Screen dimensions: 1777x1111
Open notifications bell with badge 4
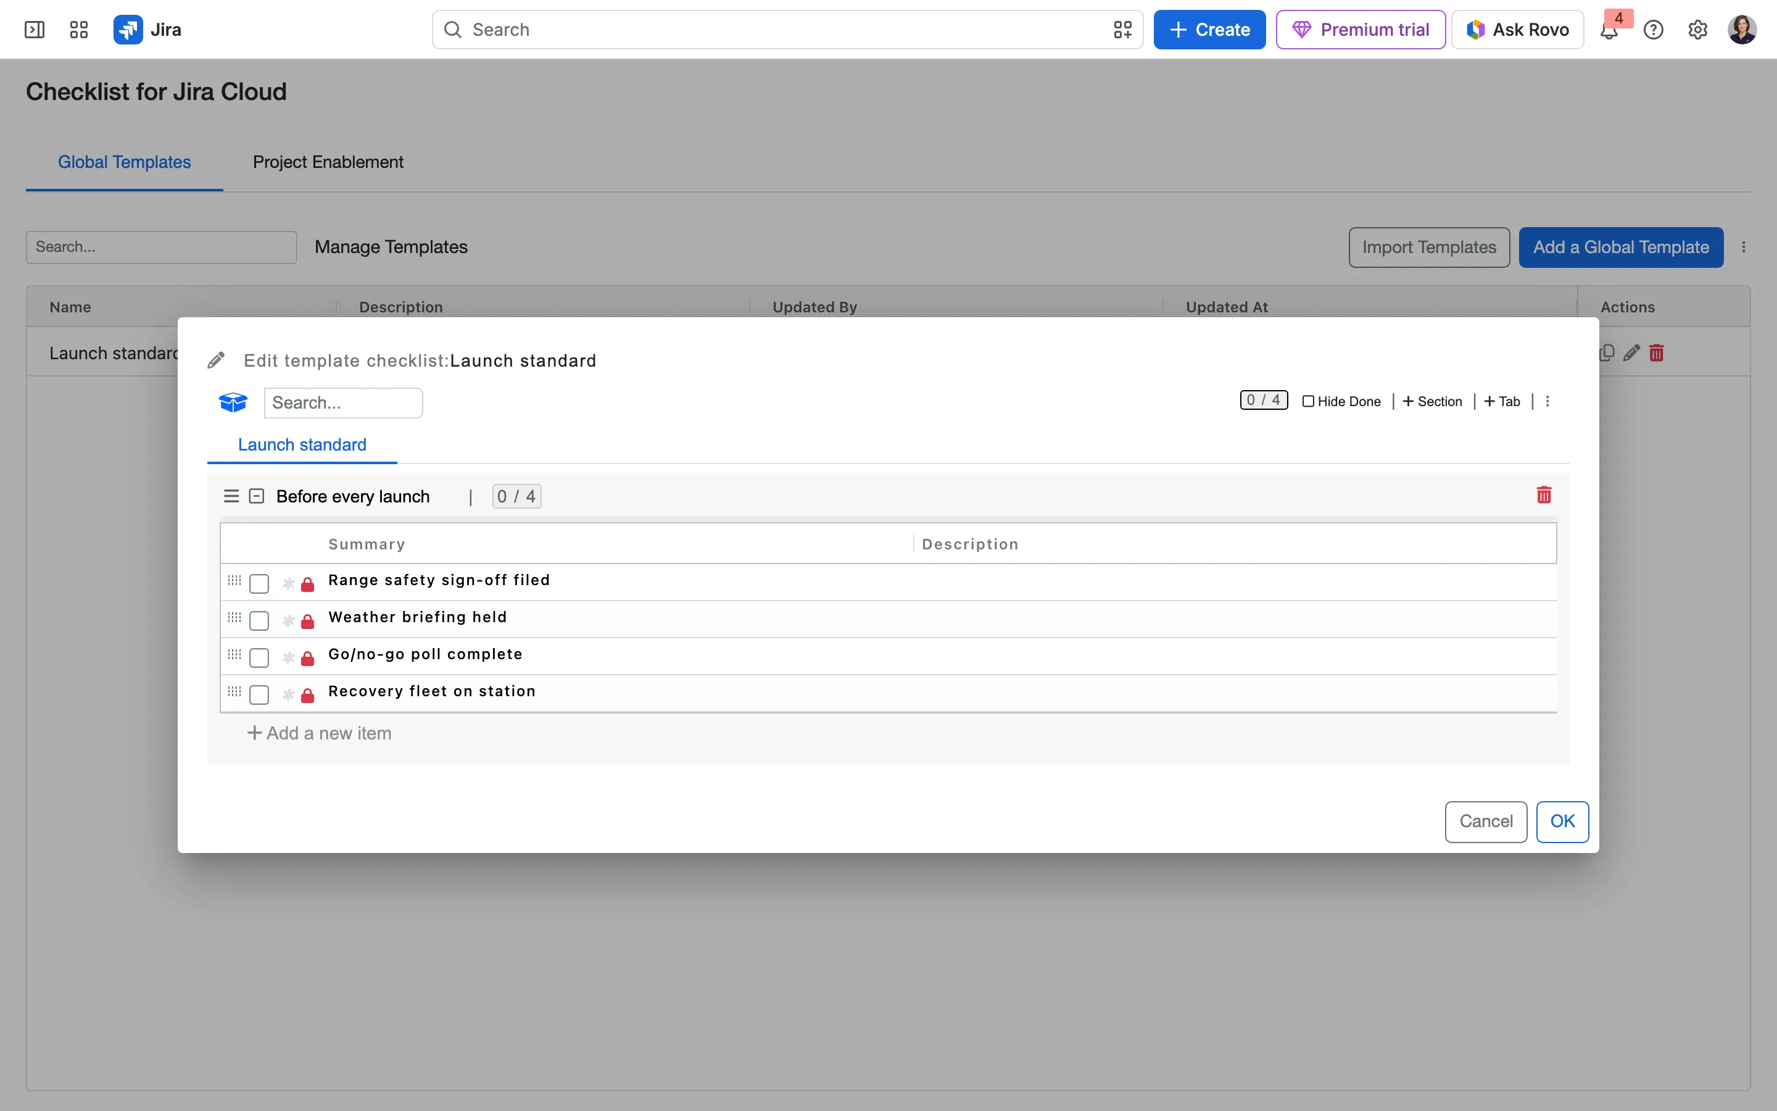pyautogui.click(x=1609, y=30)
